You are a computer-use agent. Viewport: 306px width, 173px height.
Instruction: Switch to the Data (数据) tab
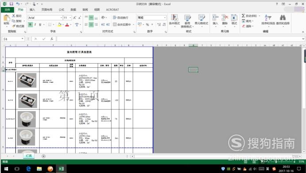click(x=73, y=10)
